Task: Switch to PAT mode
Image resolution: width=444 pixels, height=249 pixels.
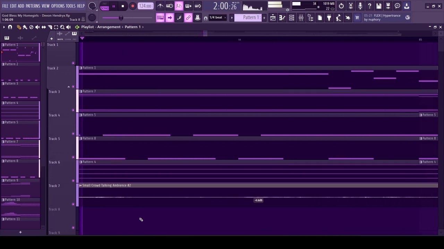Action: 104,4
